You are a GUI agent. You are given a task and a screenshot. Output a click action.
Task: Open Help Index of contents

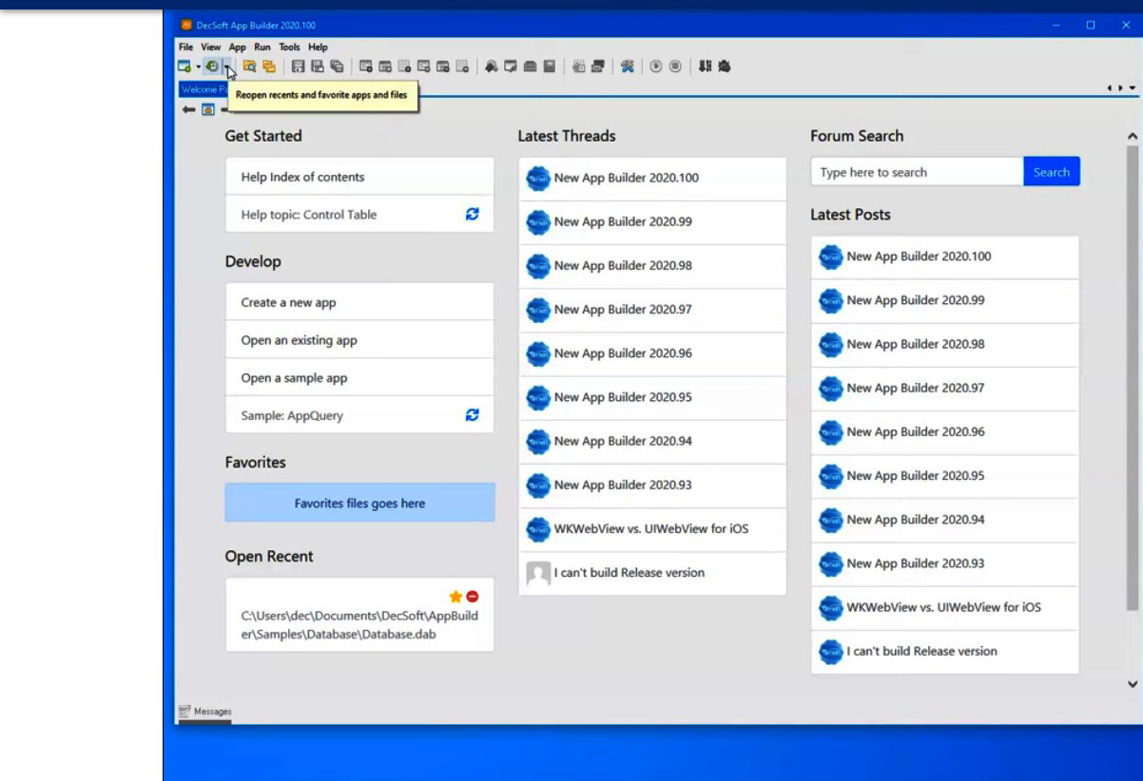click(x=359, y=177)
